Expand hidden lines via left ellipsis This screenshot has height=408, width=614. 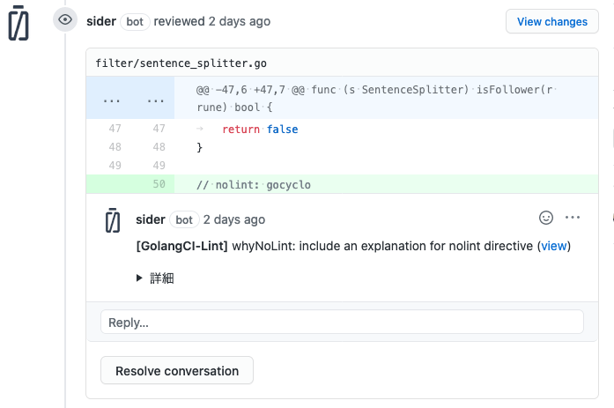coord(112,100)
